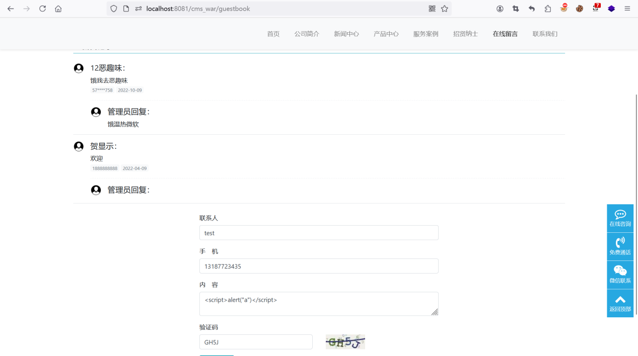
Task: Open the cookie extension icon
Action: pos(580,9)
